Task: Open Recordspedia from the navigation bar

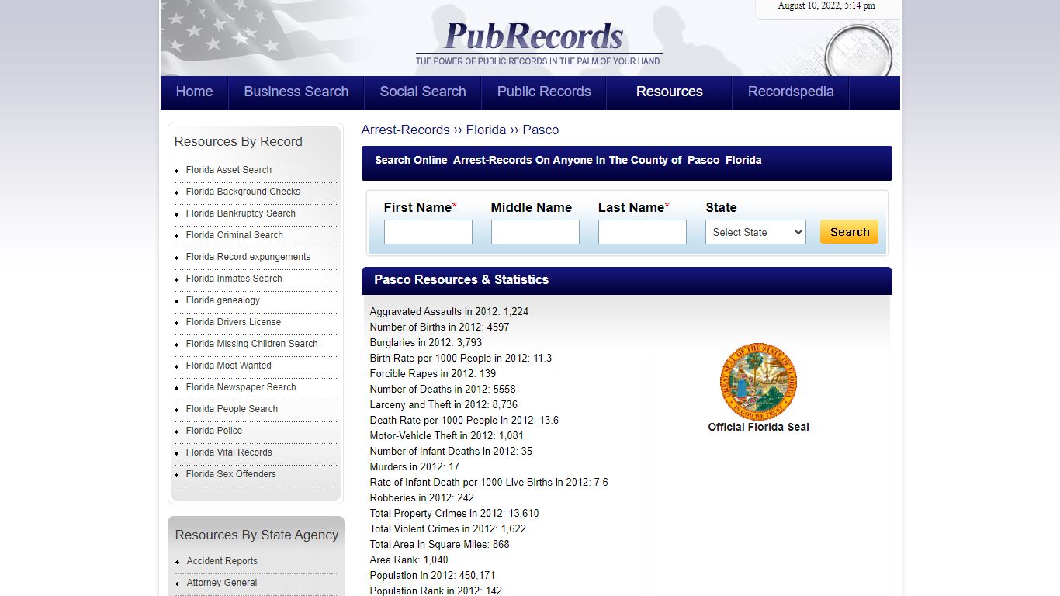Action: tap(791, 92)
